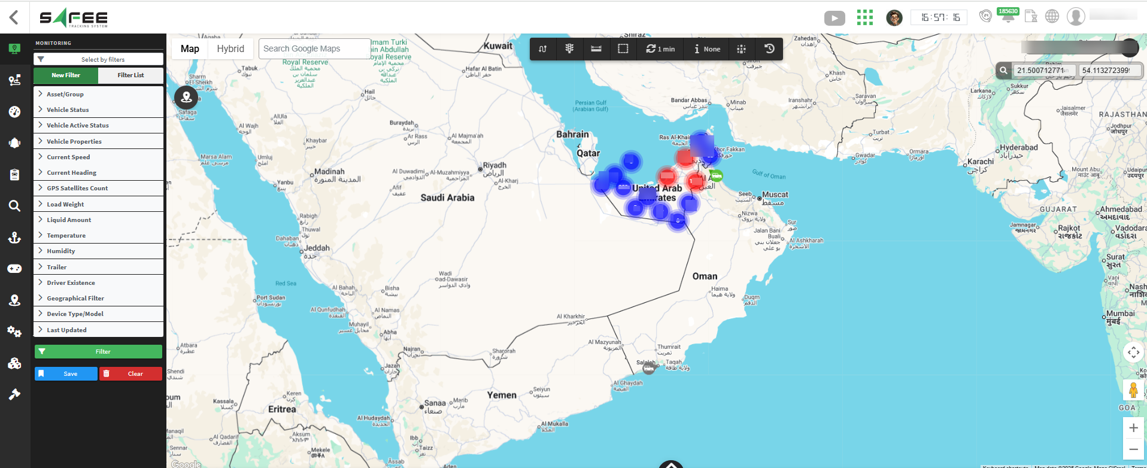The width and height of the screenshot is (1147, 468).
Task: Open the history clock toolbar icon
Action: (x=770, y=49)
